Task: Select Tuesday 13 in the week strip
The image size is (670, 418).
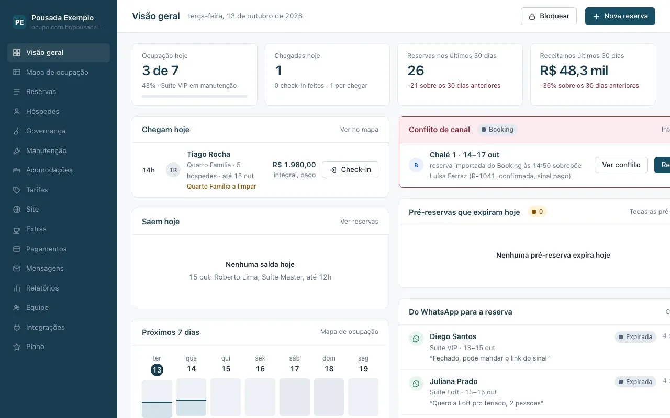Action: [157, 370]
